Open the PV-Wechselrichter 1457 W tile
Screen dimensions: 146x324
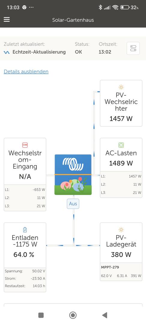tap(121, 103)
